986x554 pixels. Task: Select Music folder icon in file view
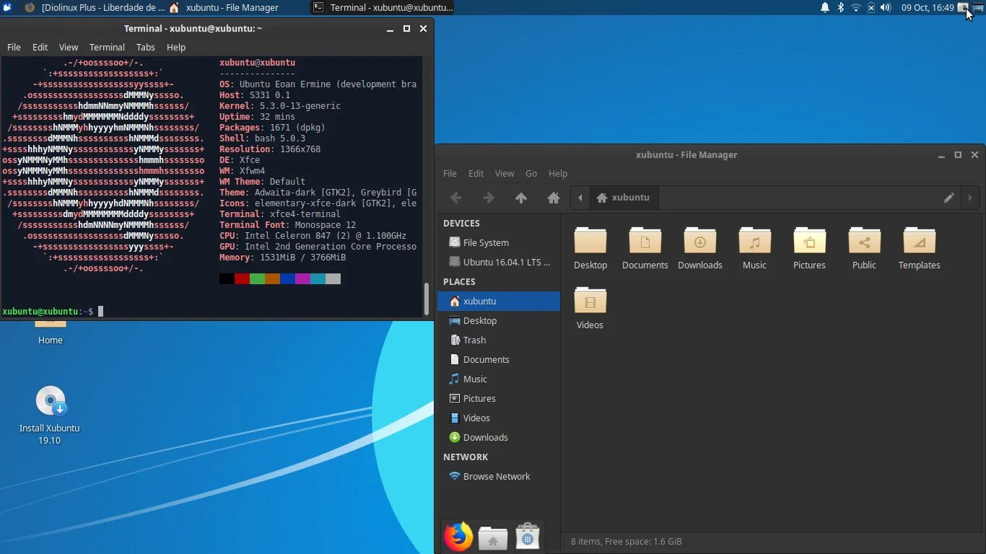pyautogui.click(x=755, y=240)
